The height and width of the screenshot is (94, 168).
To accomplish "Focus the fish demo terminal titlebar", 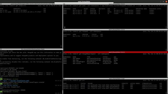I will click(x=31, y=49).
